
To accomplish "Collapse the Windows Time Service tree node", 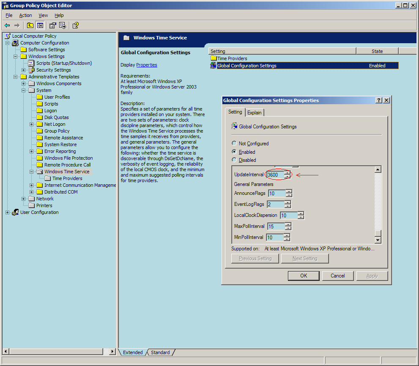I will pos(32,172).
